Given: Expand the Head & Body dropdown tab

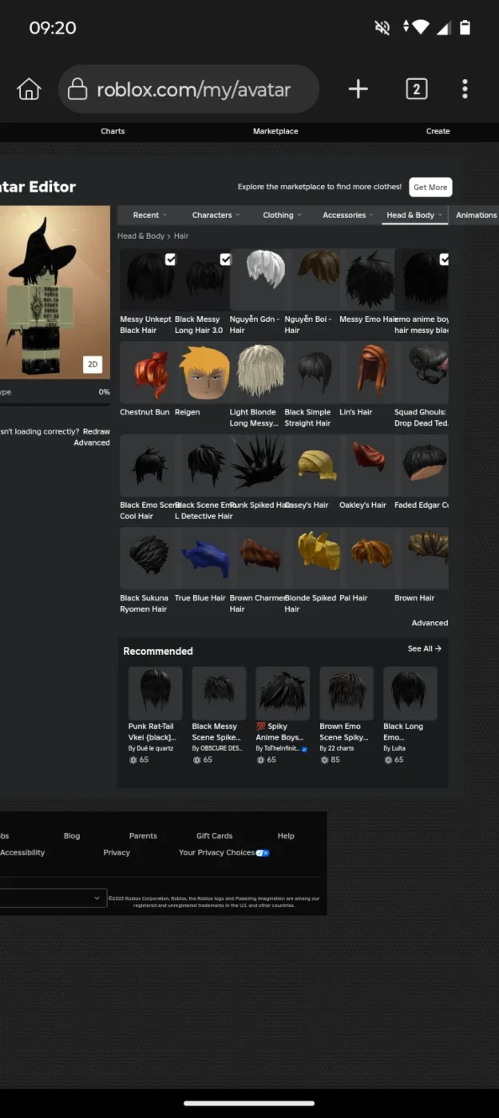Looking at the screenshot, I should pos(414,215).
